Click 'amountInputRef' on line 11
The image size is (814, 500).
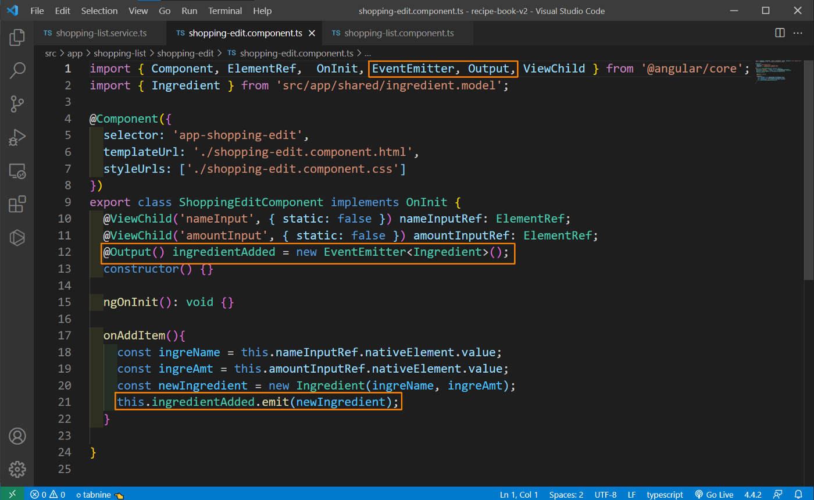(461, 235)
